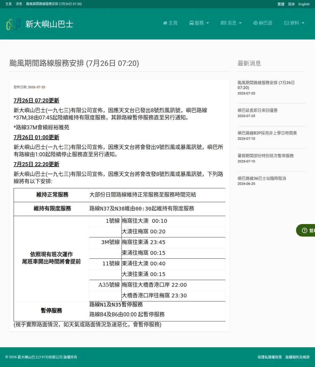Switch language to 简体
This screenshot has width=315, height=367.
(292, 4)
